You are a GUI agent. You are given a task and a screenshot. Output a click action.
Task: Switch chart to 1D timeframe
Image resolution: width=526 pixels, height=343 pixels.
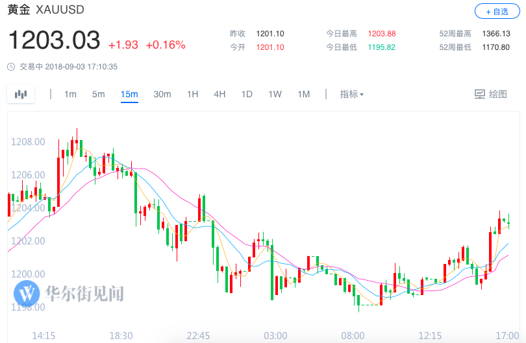(x=247, y=94)
